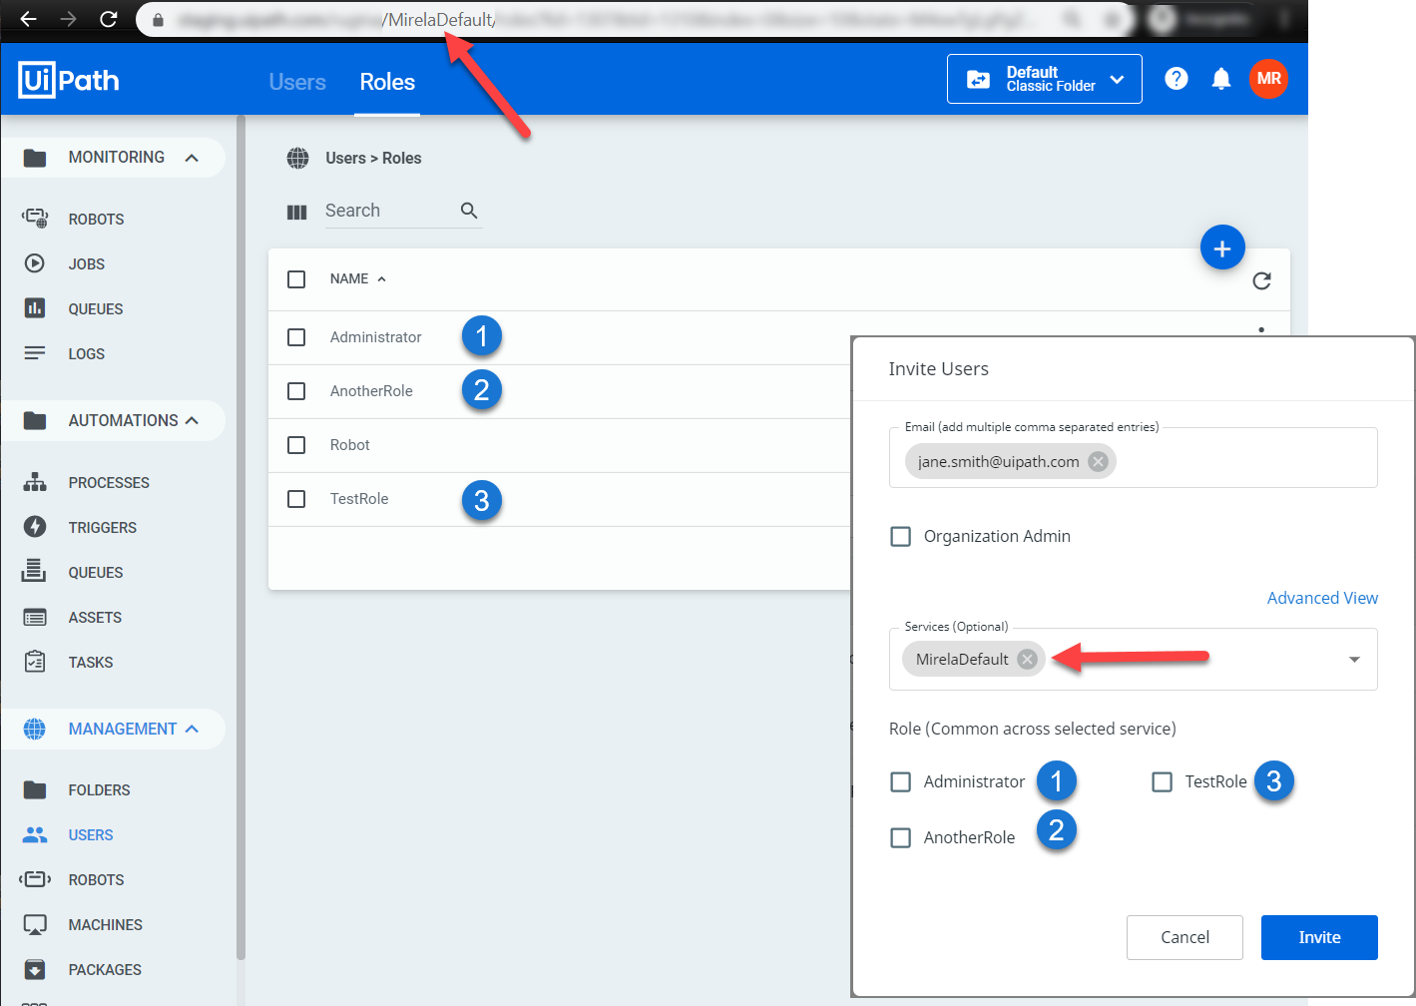Click the browser address bar
The width and height of the screenshot is (1416, 1006).
click(x=634, y=19)
